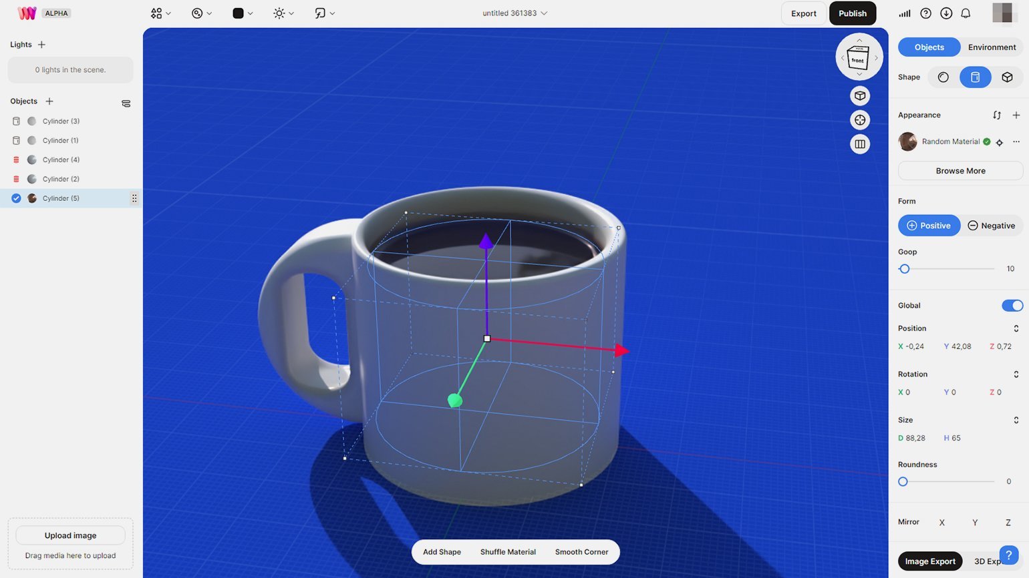This screenshot has width=1029, height=578.
Task: Select the sphere shape type icon
Action: click(x=943, y=77)
